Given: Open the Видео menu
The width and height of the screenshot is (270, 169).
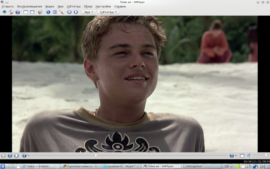Looking at the screenshot, I should point(50,6).
